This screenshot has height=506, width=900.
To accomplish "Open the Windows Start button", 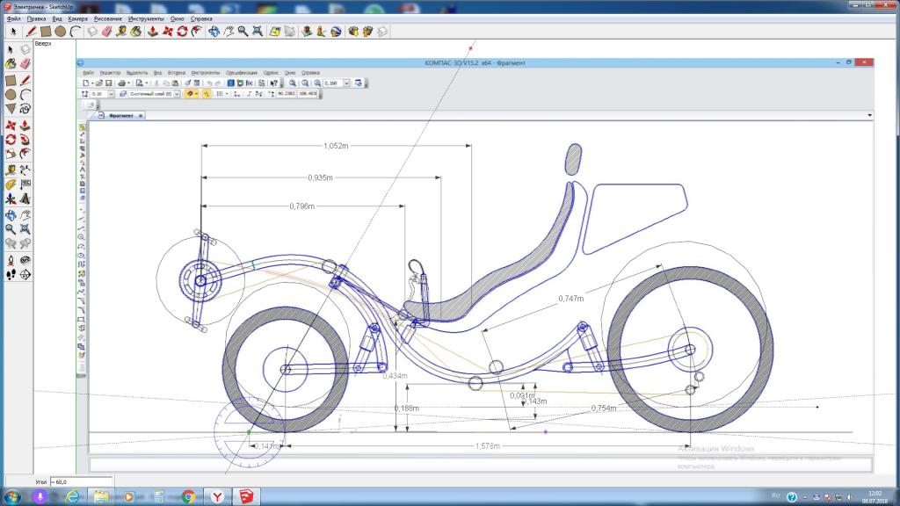I will tap(11, 496).
